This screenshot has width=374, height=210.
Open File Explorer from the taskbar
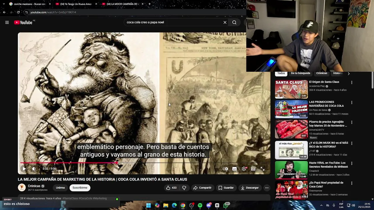(166, 205)
